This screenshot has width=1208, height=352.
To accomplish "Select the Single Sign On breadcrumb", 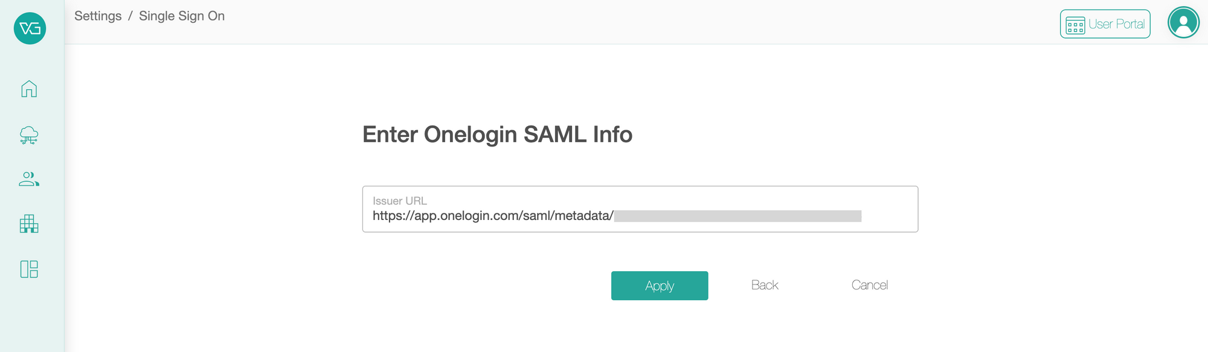I will pyautogui.click(x=182, y=16).
